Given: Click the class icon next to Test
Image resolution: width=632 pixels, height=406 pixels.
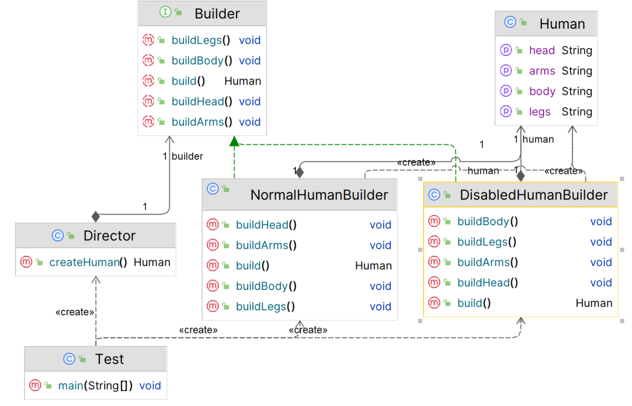Looking at the screenshot, I should pos(69,359).
